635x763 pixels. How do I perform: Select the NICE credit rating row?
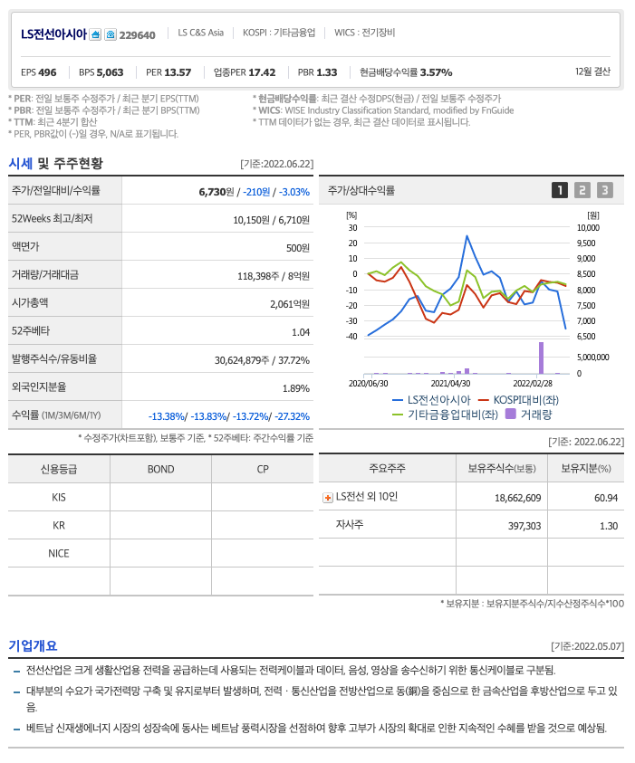pos(160,553)
